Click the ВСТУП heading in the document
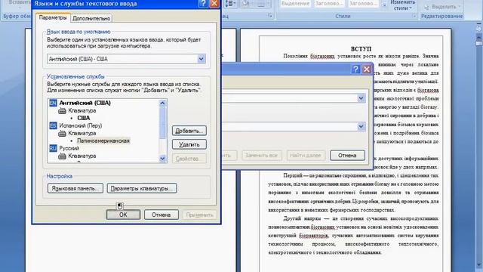The image size is (483, 272). (x=361, y=49)
